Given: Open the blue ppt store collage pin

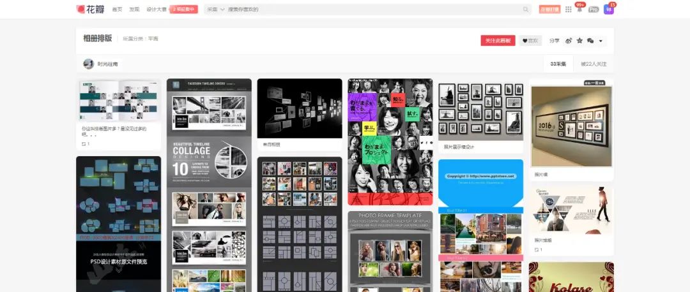Looking at the screenshot, I should click(480, 226).
